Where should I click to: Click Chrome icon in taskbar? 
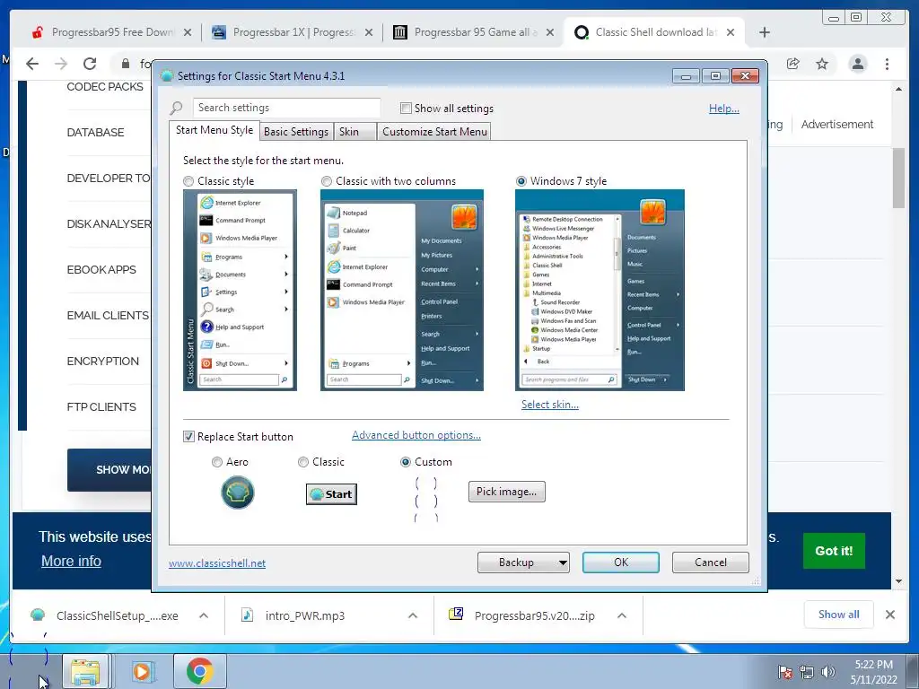(x=200, y=671)
